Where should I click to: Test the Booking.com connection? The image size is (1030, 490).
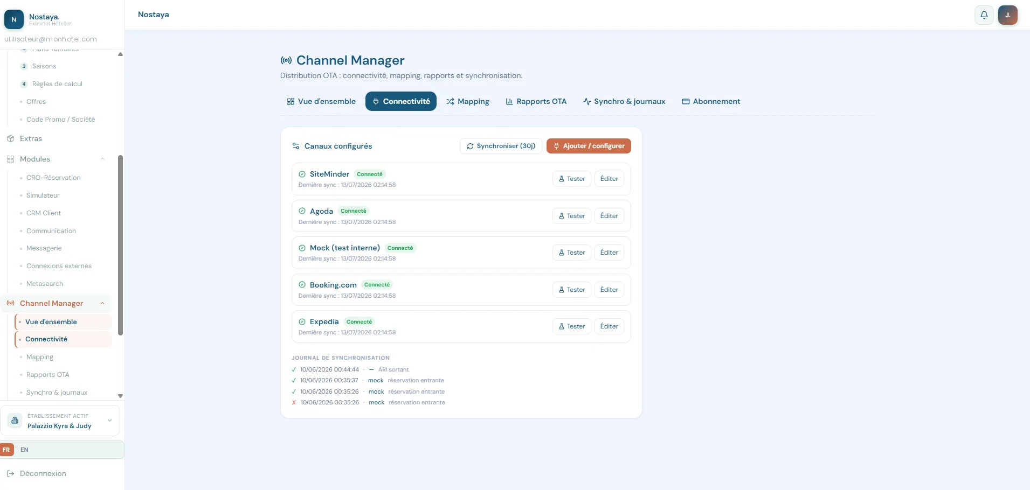572,290
